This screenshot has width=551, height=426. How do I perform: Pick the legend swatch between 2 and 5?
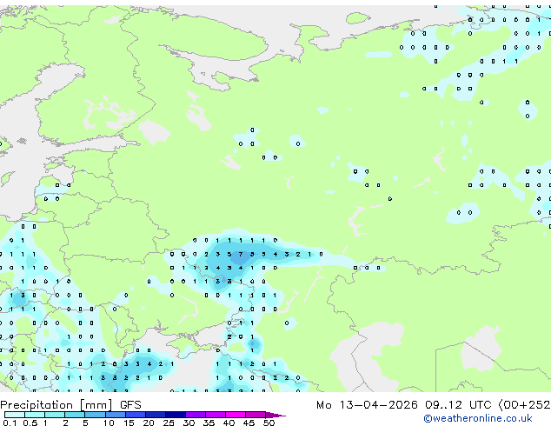(75, 415)
